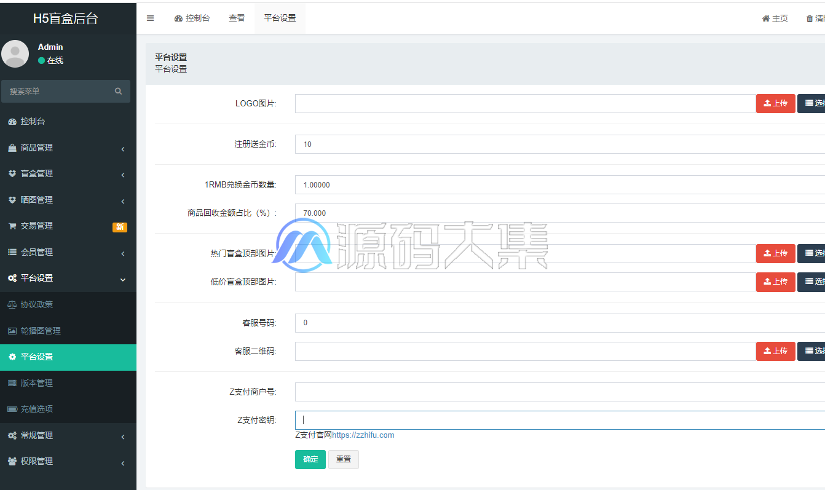Expand the 晒图管理 sidebar menu
825x490 pixels.
(68, 200)
